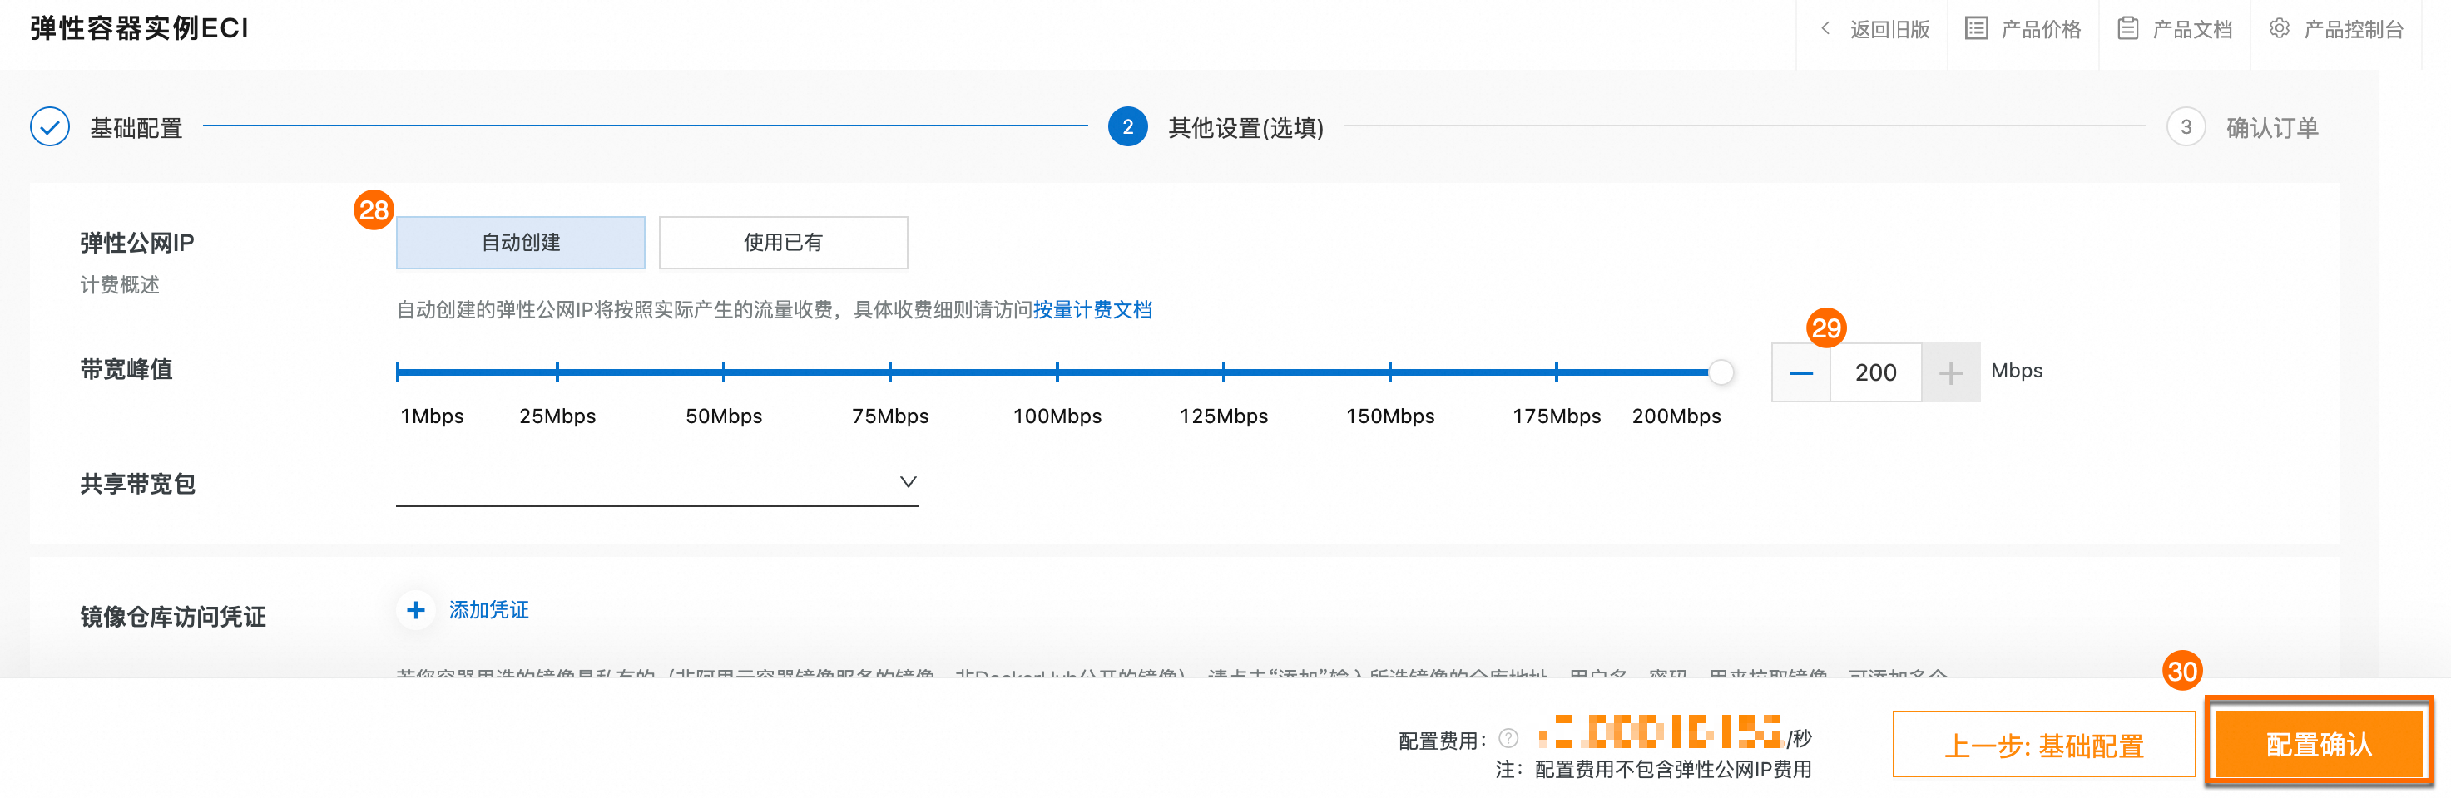This screenshot has height=798, width=2451.
Task: Click the 150Mbps slider label
Action: click(1389, 416)
